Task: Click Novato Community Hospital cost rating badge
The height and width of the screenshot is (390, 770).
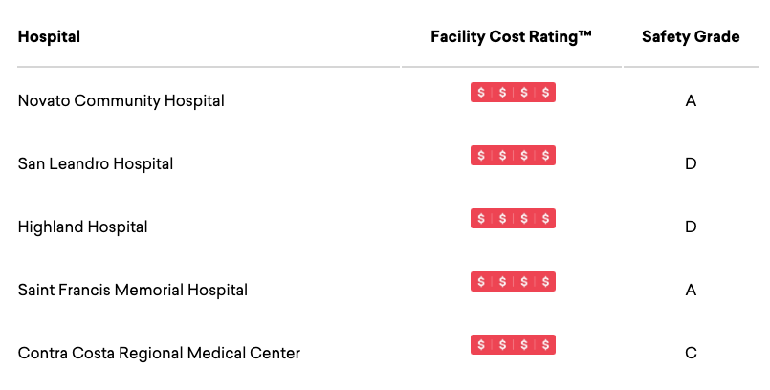Action: coord(513,92)
